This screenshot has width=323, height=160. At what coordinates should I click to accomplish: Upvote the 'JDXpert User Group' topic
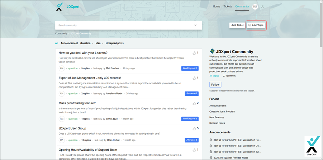click(194, 128)
